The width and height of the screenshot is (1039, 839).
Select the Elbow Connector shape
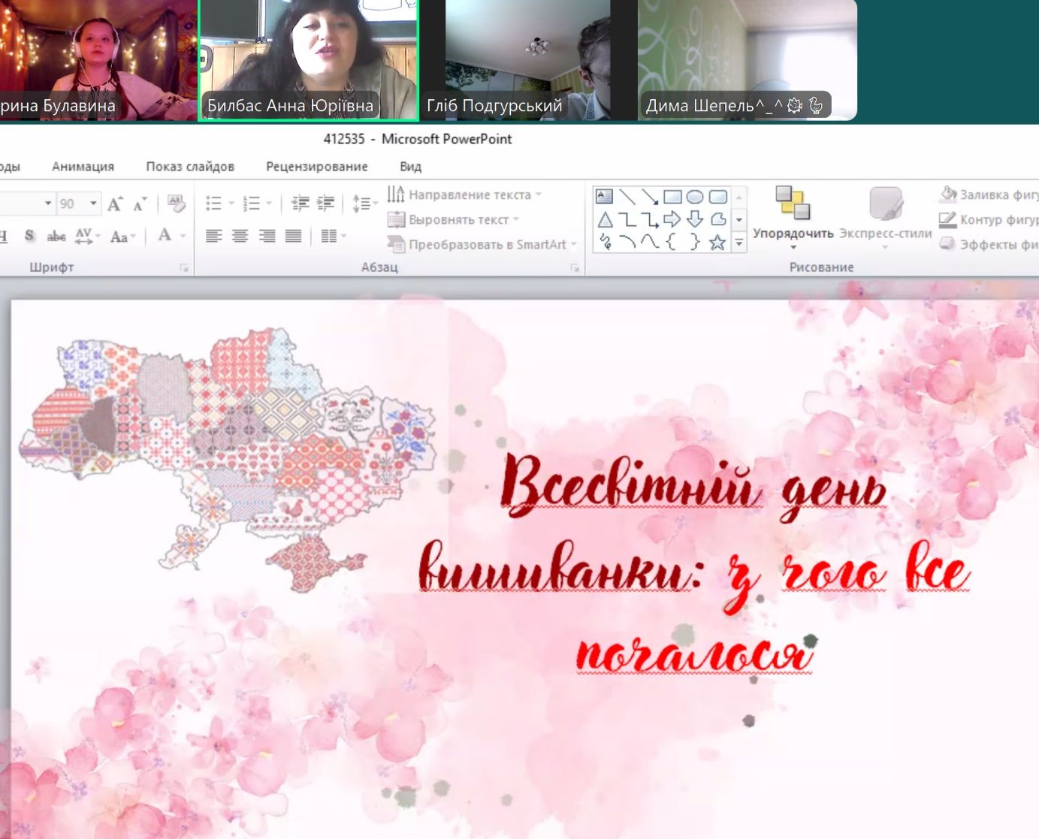[x=627, y=219]
